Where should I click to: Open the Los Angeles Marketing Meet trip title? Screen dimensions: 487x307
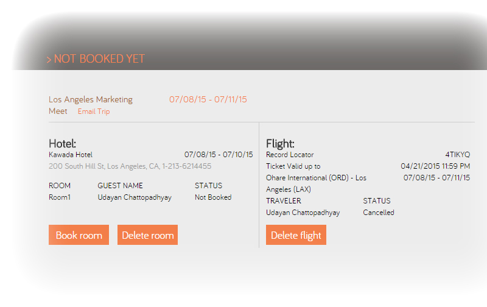(x=90, y=100)
